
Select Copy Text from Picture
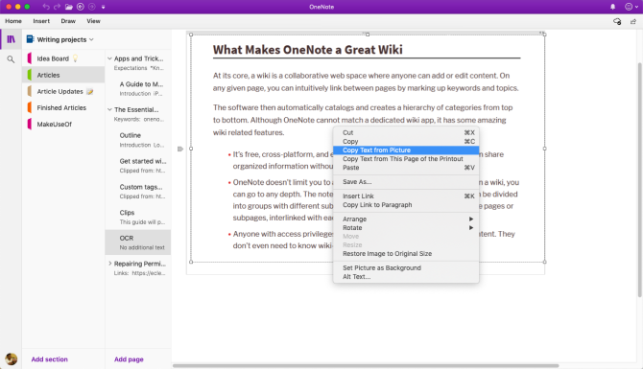click(x=406, y=150)
